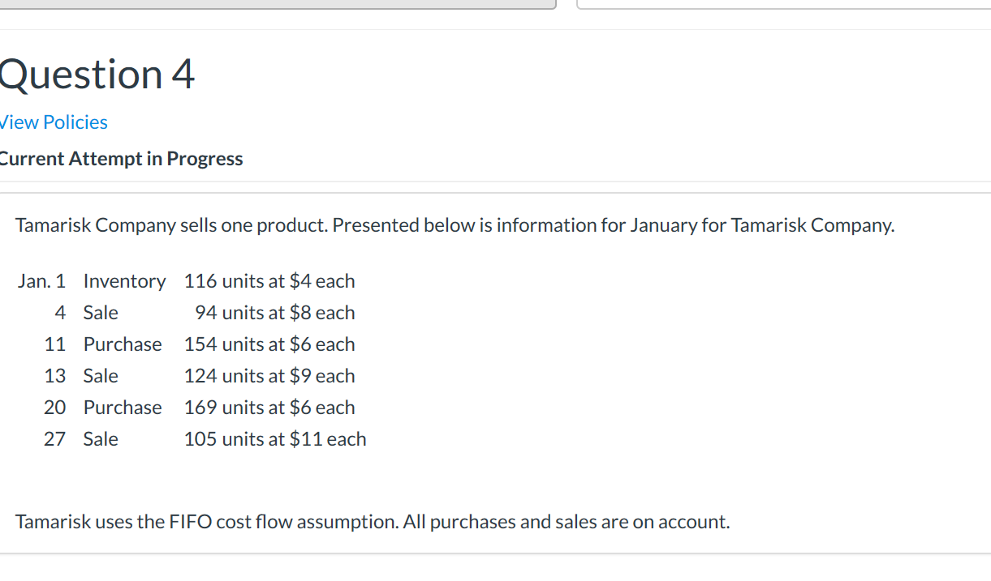Click the Question 4 heading
This screenshot has height=581, width=991.
coord(97,75)
